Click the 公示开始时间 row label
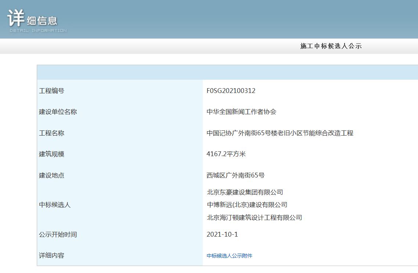 click(58, 234)
